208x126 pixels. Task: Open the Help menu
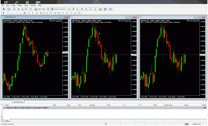coord(40,5)
